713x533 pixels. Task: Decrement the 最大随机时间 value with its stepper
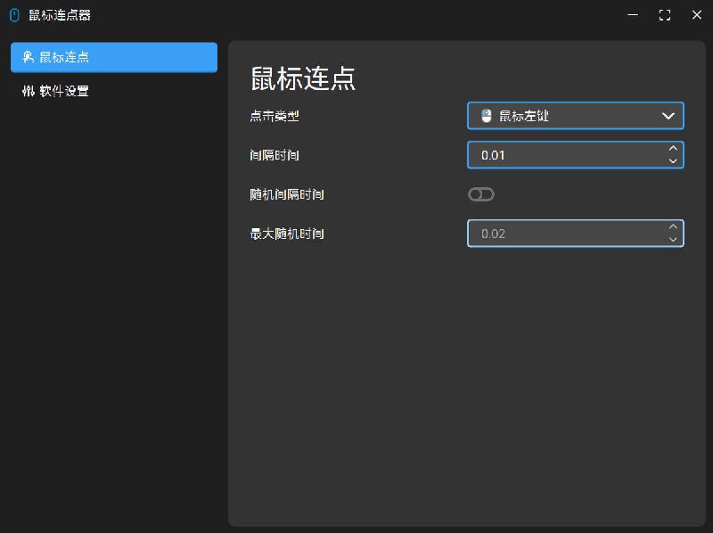tap(673, 239)
